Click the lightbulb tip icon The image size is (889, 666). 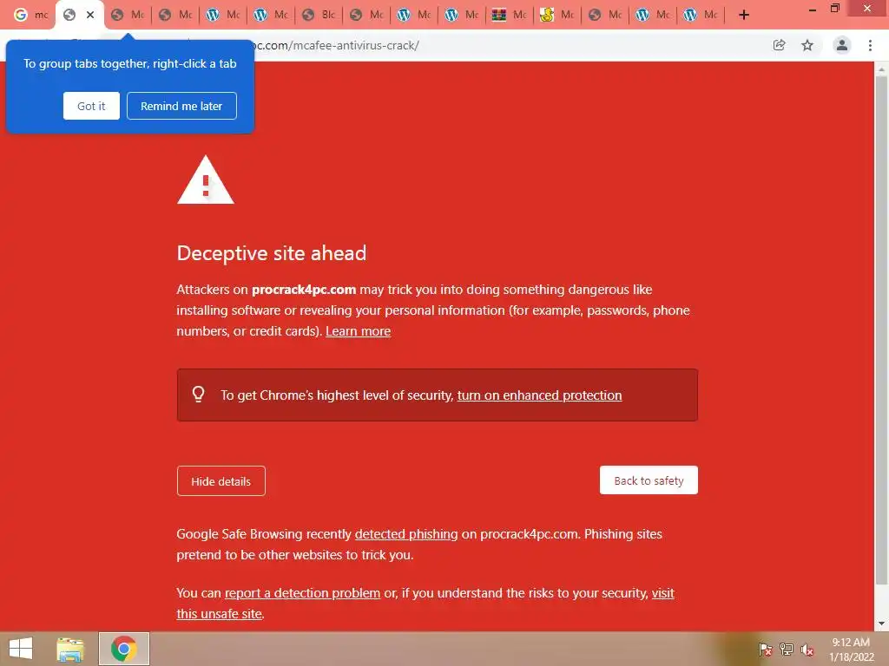199,395
